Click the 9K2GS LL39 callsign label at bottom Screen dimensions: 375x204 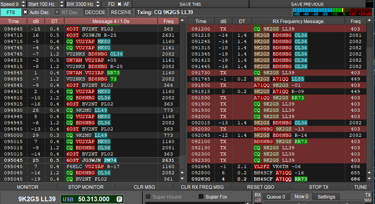tap(37, 199)
